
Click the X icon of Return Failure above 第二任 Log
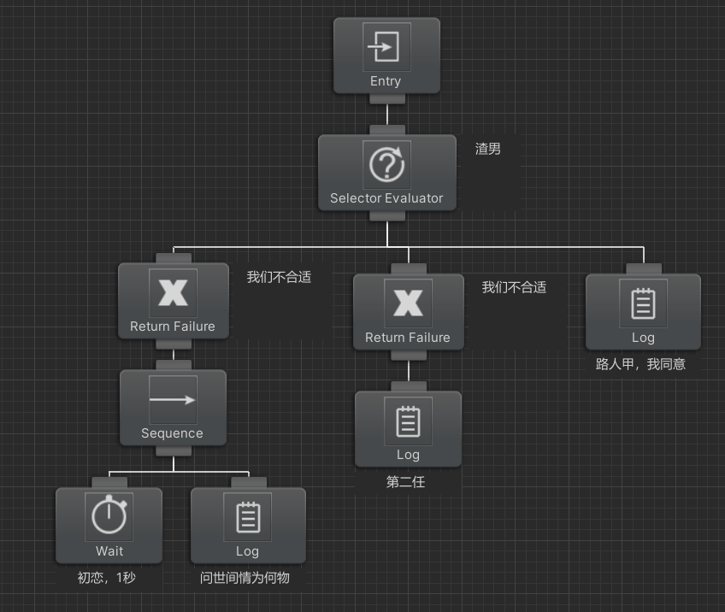(408, 303)
